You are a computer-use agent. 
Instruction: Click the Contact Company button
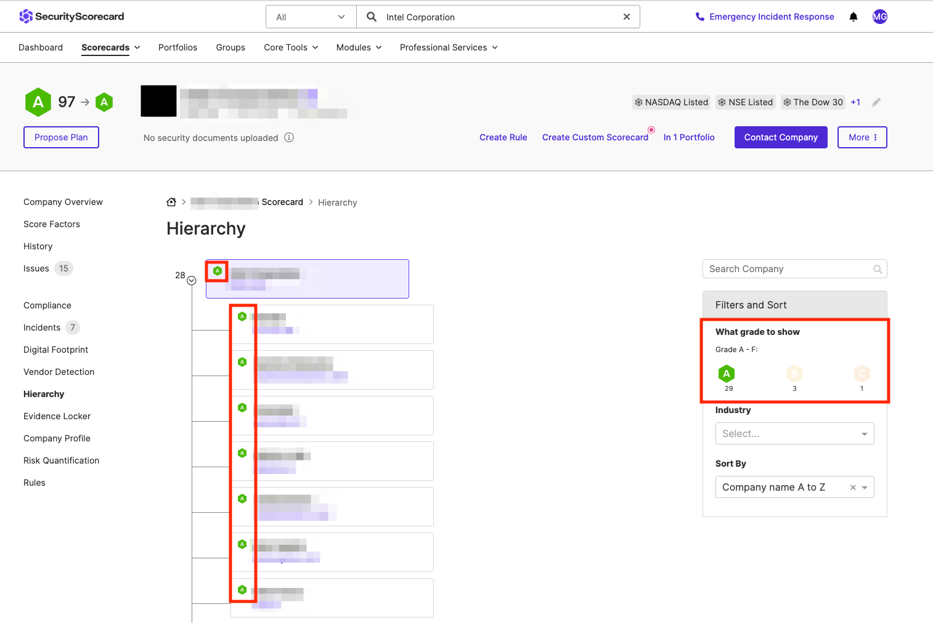click(x=781, y=137)
